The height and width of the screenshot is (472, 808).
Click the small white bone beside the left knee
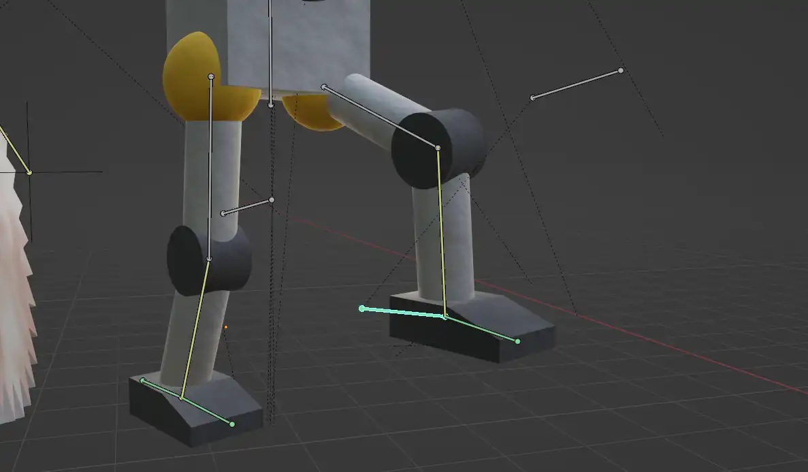[248, 208]
